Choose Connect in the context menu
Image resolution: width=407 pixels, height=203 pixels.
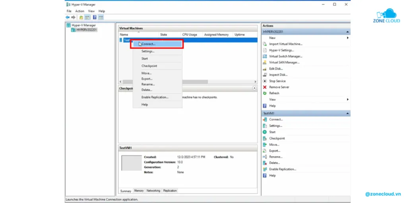click(x=157, y=44)
